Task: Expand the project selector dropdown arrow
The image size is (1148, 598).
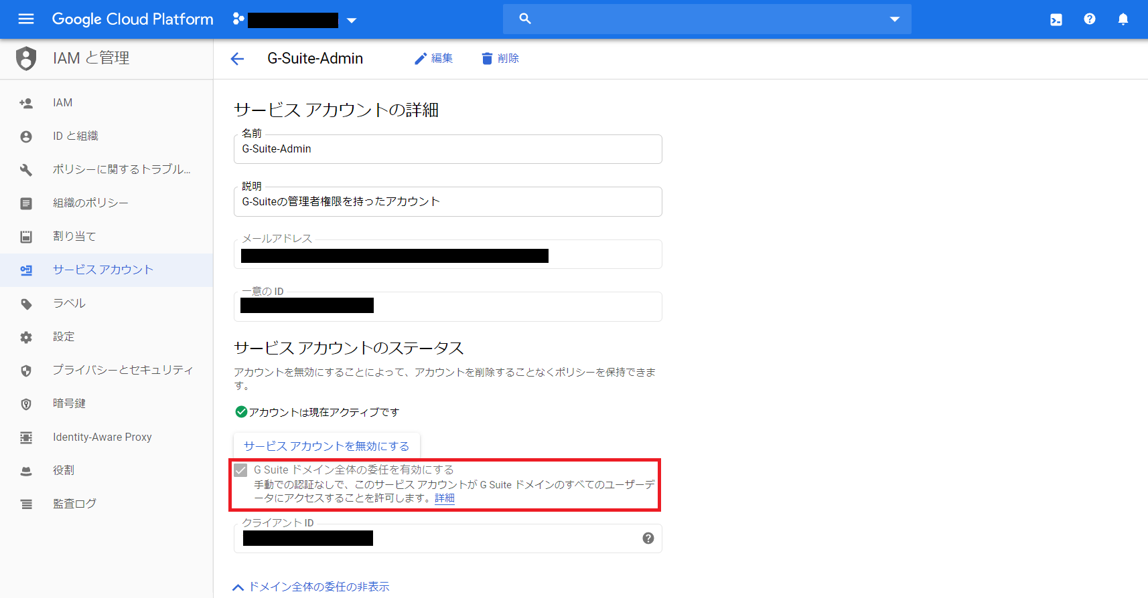Action: 352,20
